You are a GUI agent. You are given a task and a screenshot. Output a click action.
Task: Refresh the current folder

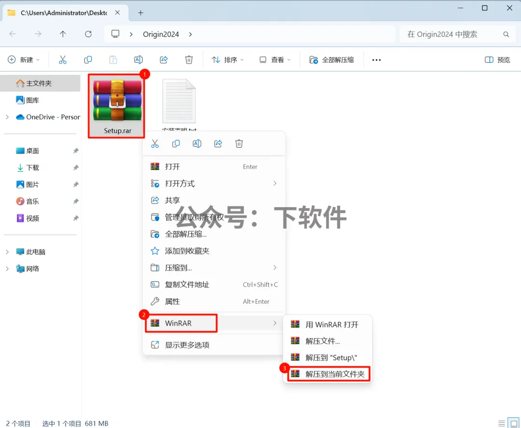coord(88,34)
